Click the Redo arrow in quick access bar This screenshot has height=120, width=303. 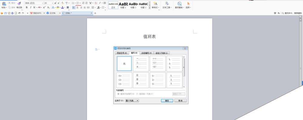23,13
